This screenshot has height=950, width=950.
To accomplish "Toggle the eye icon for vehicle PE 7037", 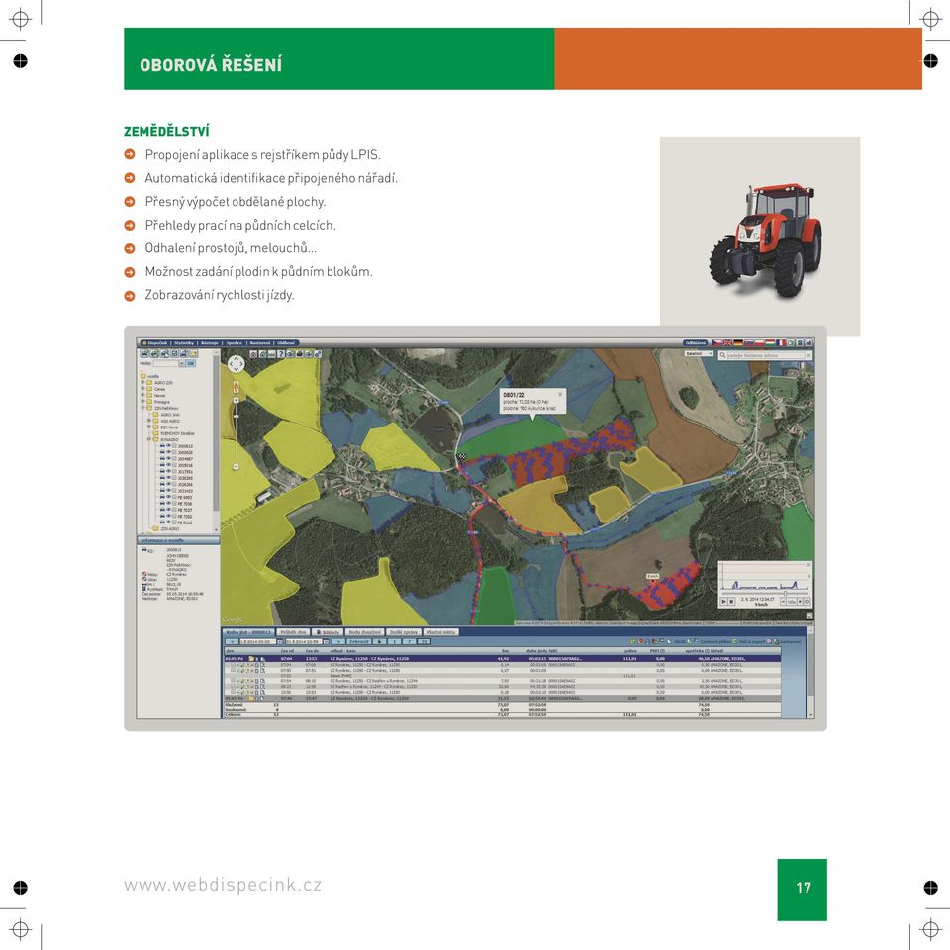I will [x=168, y=509].
